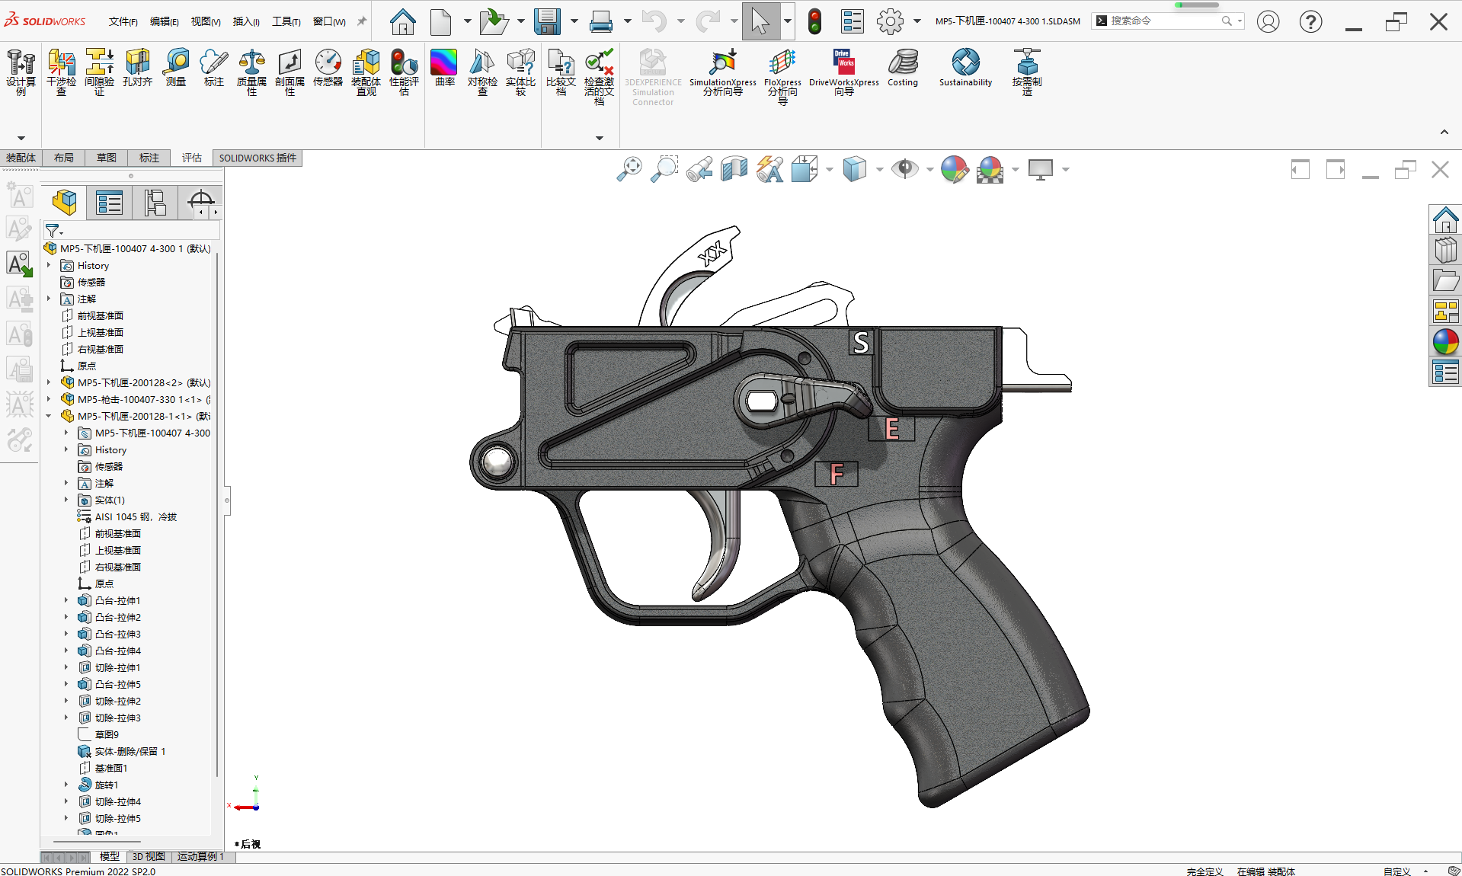The image size is (1462, 876).
Task: Open the Appearances task pane tab
Action: 1445,342
